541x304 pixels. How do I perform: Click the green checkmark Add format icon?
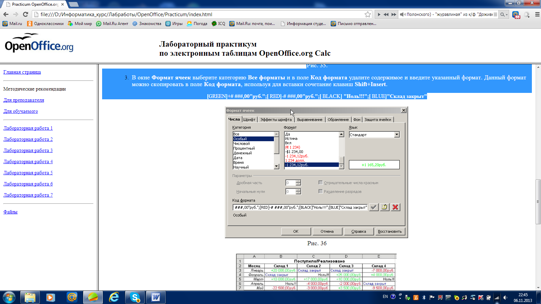pos(374,207)
